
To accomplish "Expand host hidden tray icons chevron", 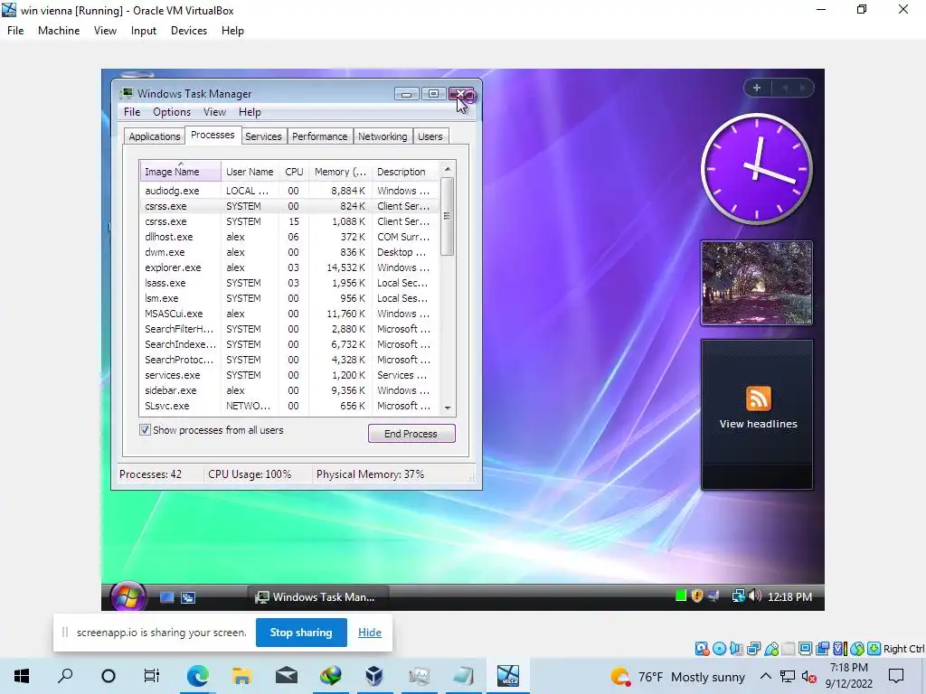I will [765, 676].
